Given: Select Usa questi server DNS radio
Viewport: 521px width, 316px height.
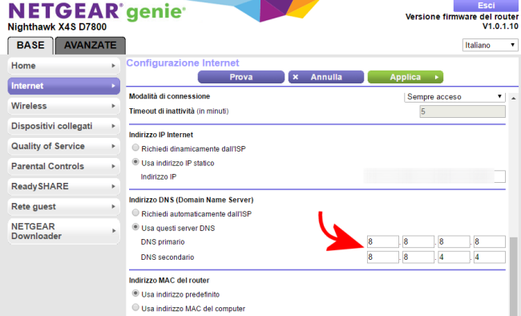Looking at the screenshot, I should 135,227.
